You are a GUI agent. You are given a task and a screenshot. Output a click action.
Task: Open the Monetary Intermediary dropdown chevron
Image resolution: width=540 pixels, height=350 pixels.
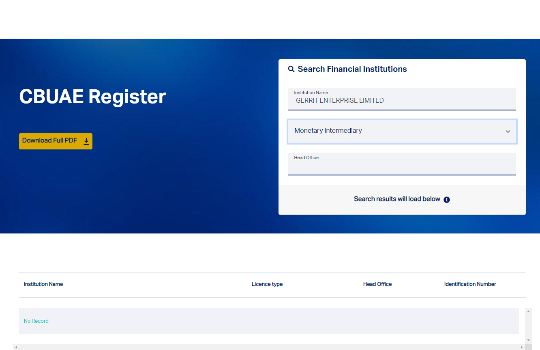(508, 131)
